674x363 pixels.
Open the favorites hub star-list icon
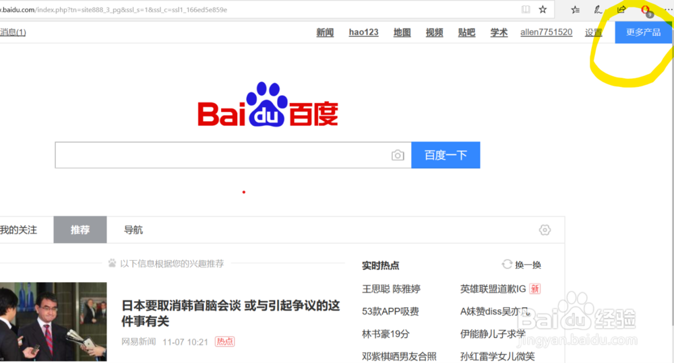tap(575, 9)
